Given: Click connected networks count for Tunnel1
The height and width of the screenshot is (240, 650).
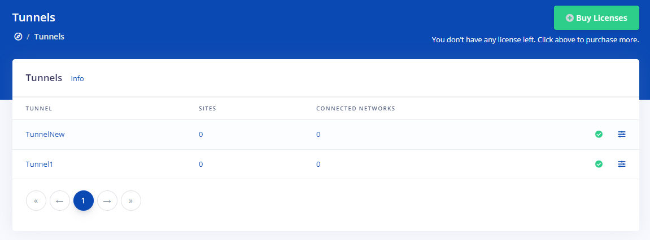Looking at the screenshot, I should tap(319, 165).
